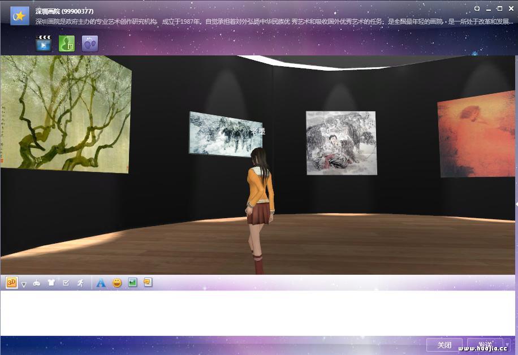
Task: Open font settings with the blue A icon
Action: pyautogui.click(x=101, y=283)
